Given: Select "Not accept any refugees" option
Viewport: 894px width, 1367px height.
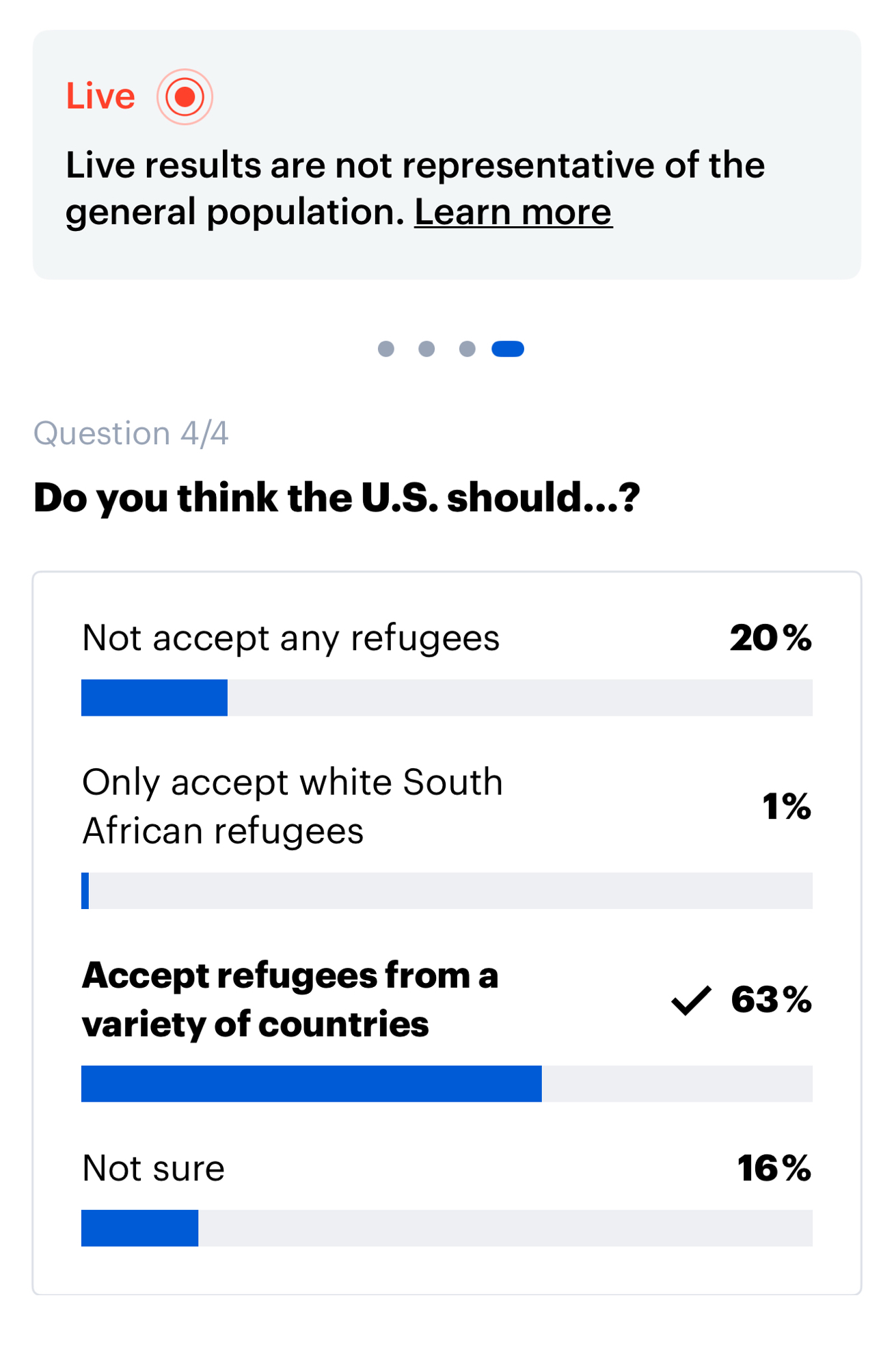Looking at the screenshot, I should pyautogui.click(x=290, y=638).
